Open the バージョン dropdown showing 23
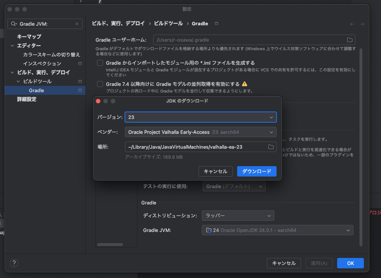This screenshot has height=278, width=381. click(x=200, y=117)
